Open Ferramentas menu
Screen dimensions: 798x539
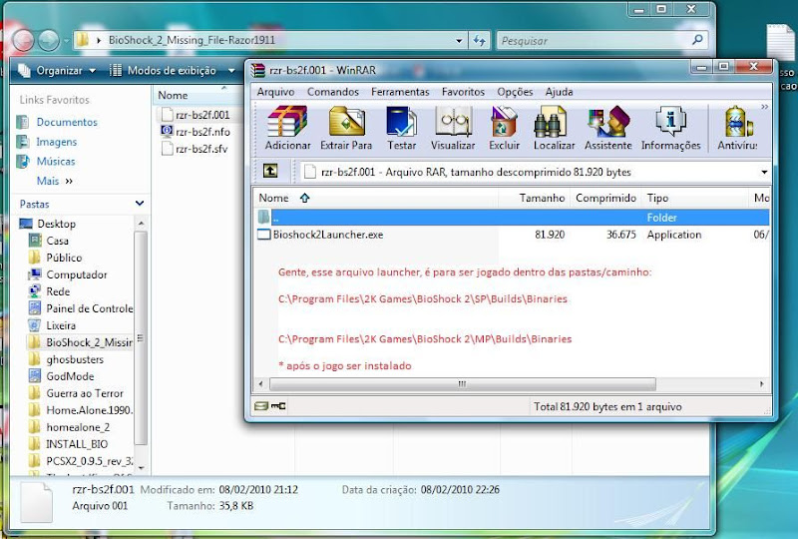(400, 92)
